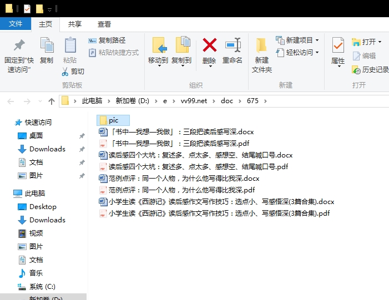Open pinned 图片 under Quick access
Image resolution: width=389 pixels, height=300 pixels.
[x=31, y=176]
